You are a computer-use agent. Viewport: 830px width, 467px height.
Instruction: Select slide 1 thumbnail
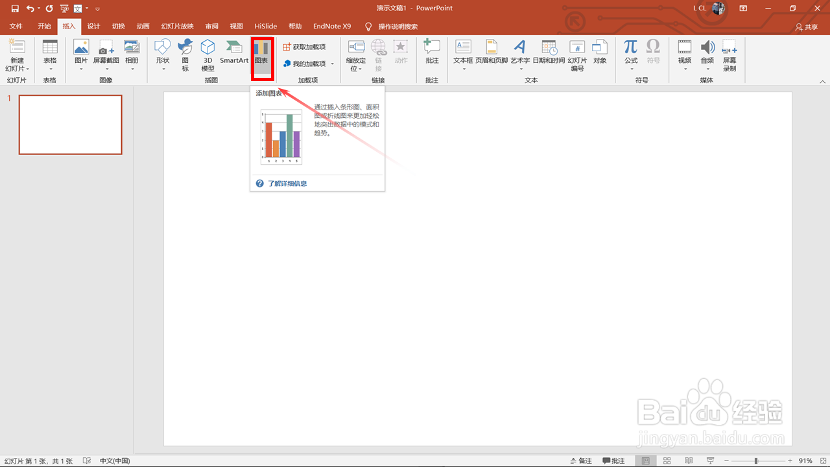click(x=70, y=125)
